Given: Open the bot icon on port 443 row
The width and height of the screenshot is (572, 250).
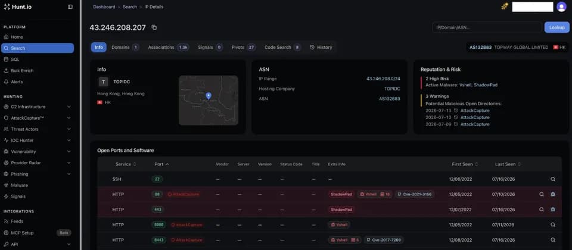Looking at the screenshot, I should click(553, 210).
